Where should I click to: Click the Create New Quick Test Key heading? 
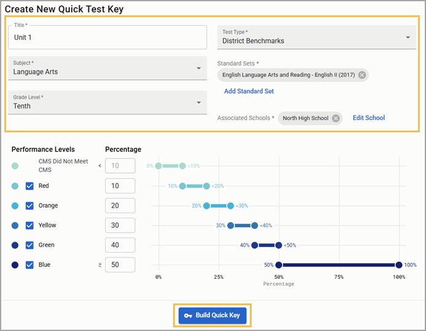(64, 9)
